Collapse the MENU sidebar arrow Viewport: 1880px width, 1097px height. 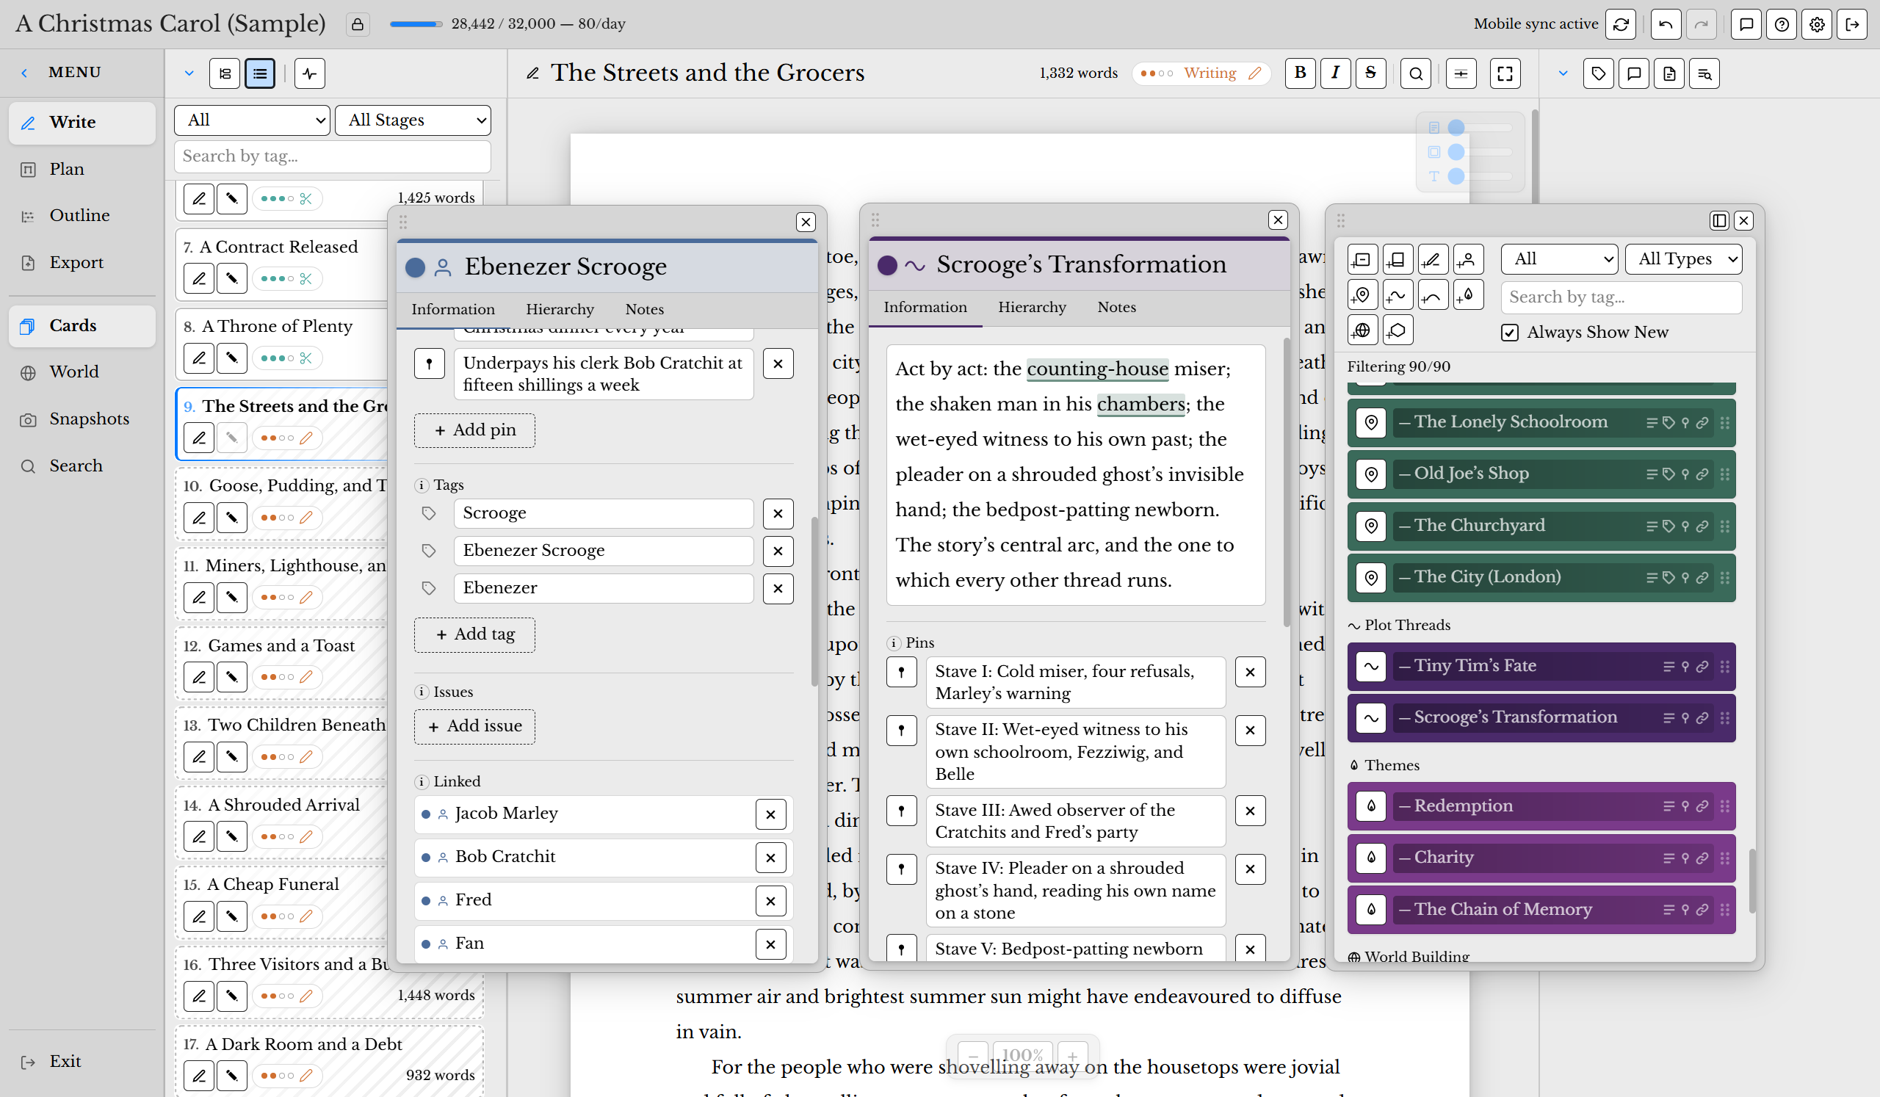pyautogui.click(x=25, y=73)
